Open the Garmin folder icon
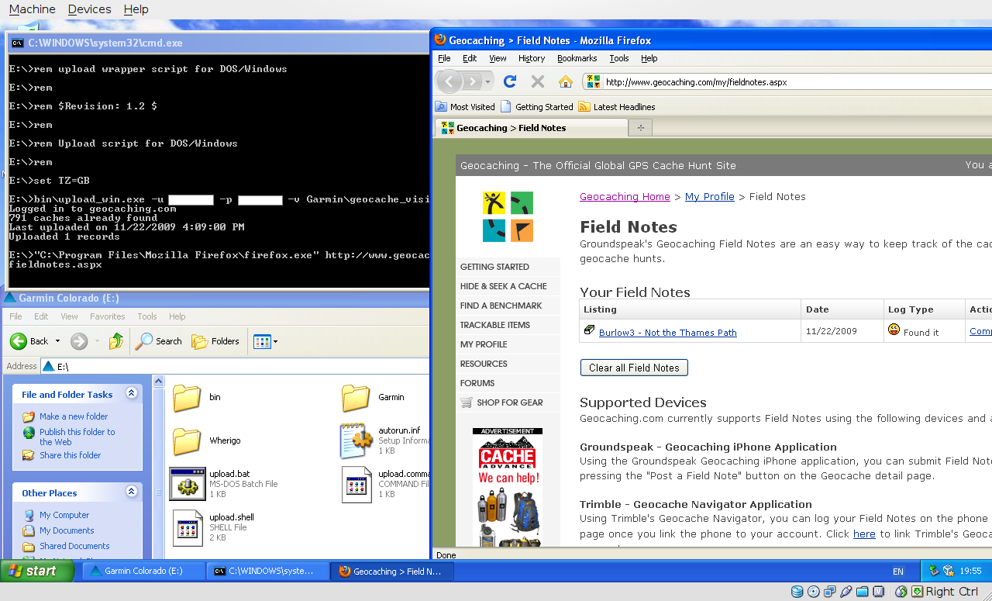 356,397
